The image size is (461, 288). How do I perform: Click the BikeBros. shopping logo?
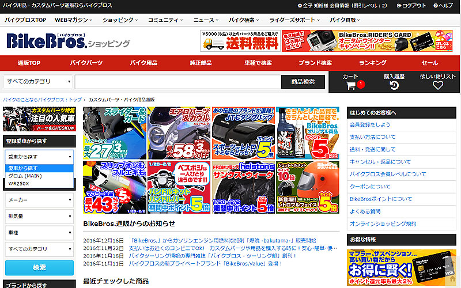point(68,40)
